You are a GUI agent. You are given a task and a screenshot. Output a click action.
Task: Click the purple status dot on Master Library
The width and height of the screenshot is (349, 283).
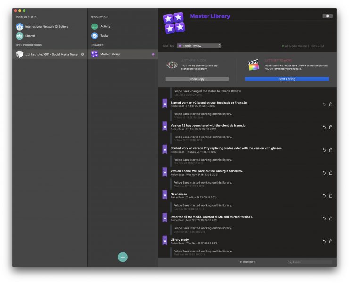(153, 55)
